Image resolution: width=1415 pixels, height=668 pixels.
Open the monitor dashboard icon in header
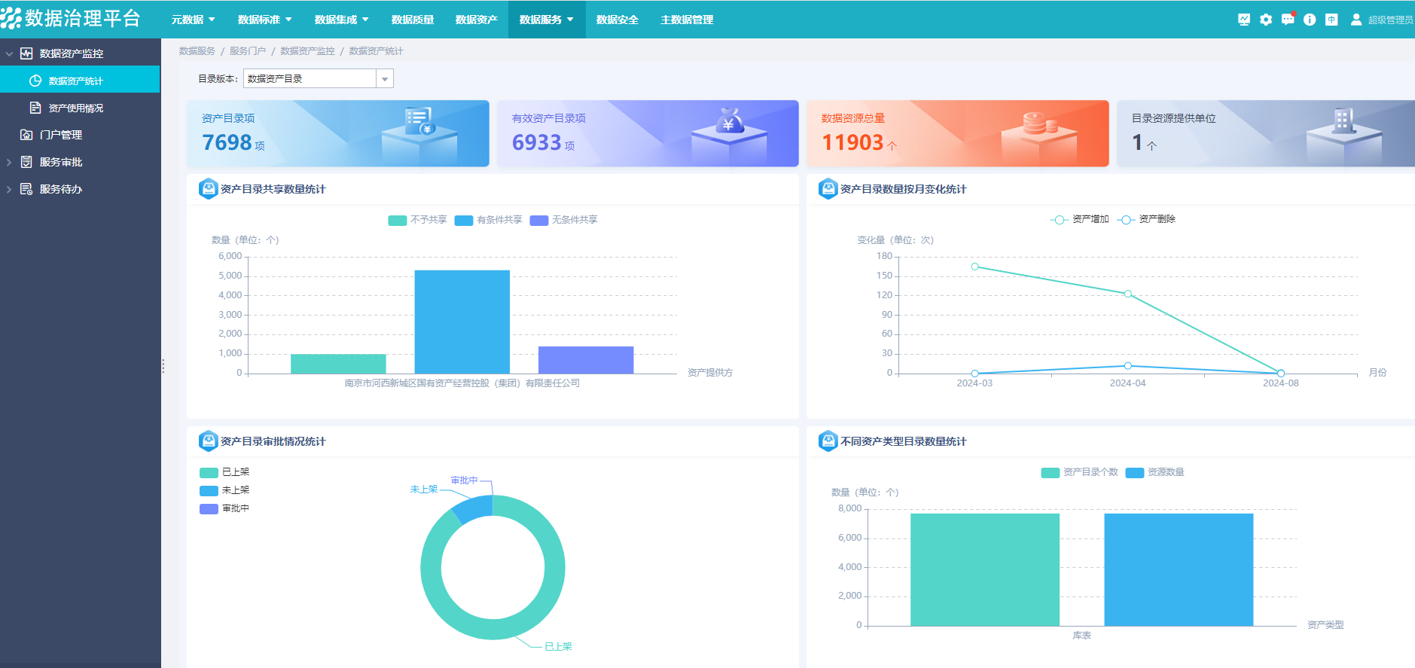1244,20
